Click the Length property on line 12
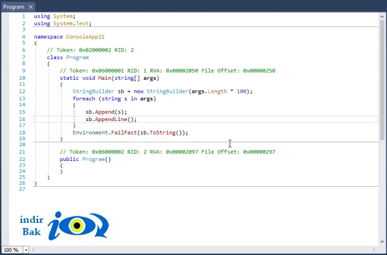This screenshot has height=255, width=387. coord(217,91)
